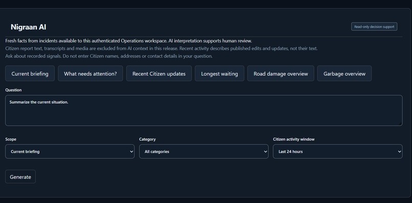Open the Scope dropdown showing Current briefing
412x203 pixels.
[x=70, y=151]
